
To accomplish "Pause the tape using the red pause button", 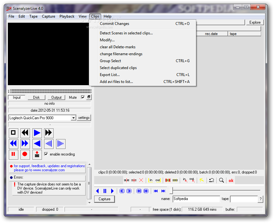I will click(x=14, y=154).
